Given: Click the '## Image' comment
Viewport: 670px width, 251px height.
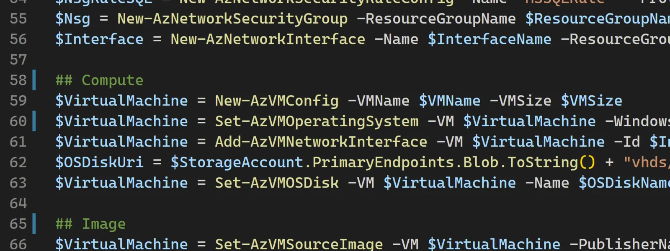Looking at the screenshot, I should [x=90, y=224].
